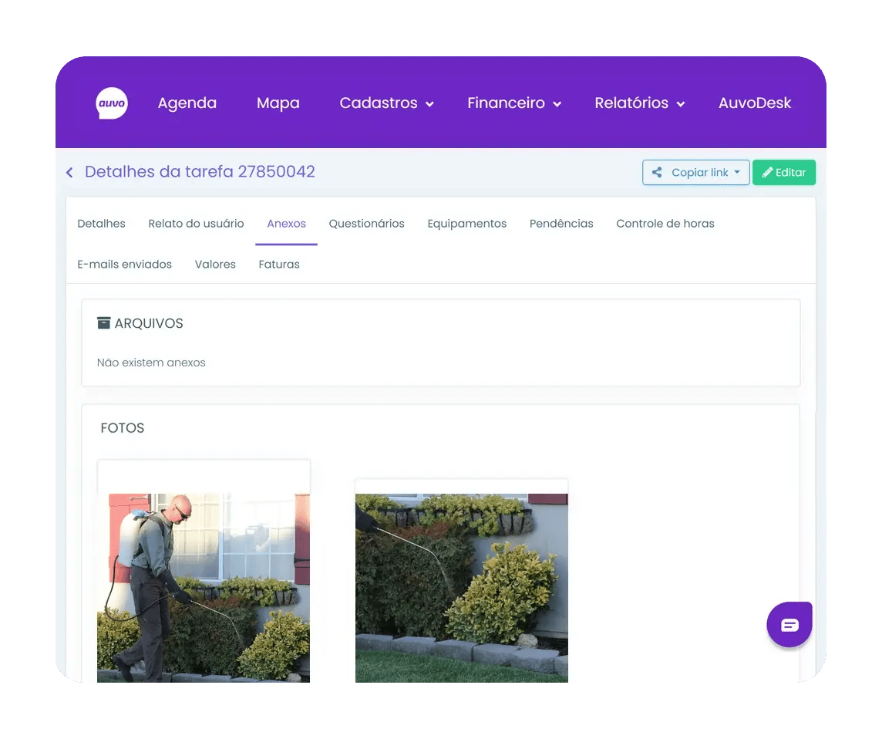Click the ARQUIVOS section heading
882x739 pixels.
(x=149, y=323)
